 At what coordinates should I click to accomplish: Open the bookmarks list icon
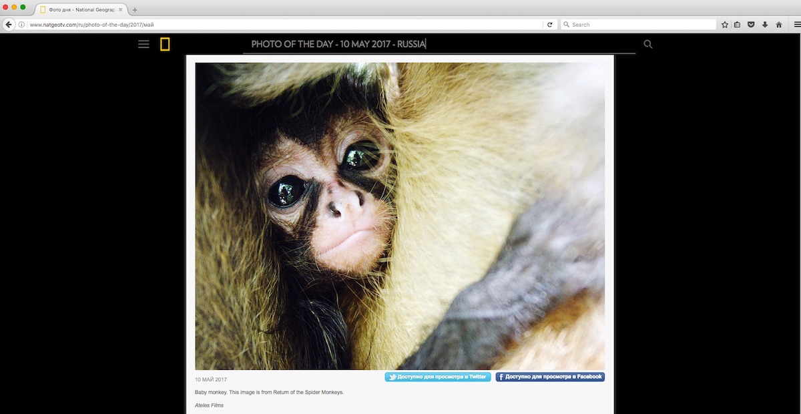[x=738, y=25]
